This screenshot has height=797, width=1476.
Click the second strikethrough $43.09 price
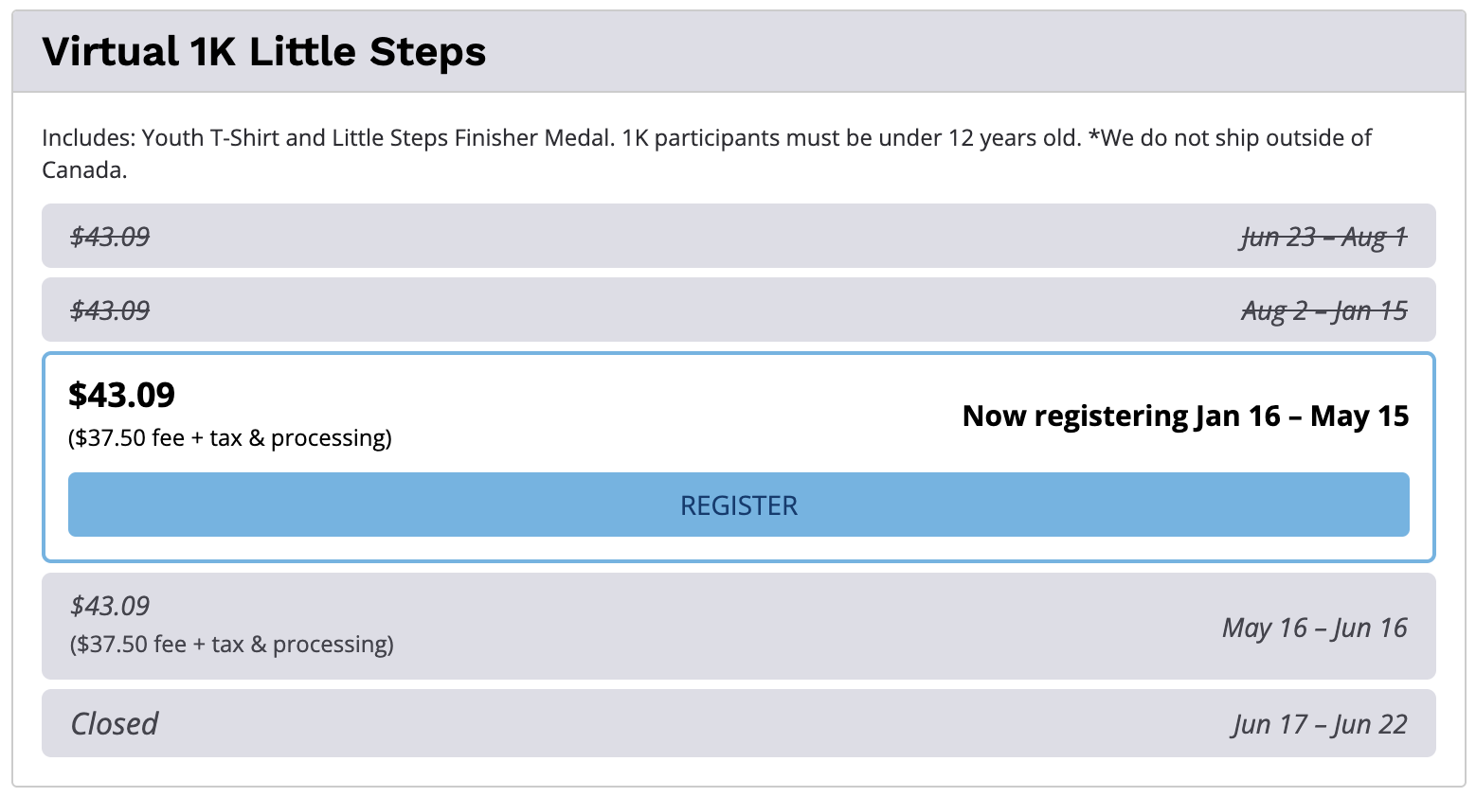point(110,310)
